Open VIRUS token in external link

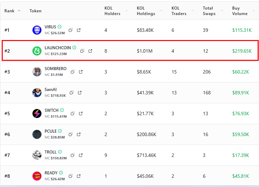pos(79,30)
